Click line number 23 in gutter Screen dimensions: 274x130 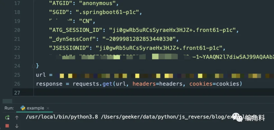point(17,57)
